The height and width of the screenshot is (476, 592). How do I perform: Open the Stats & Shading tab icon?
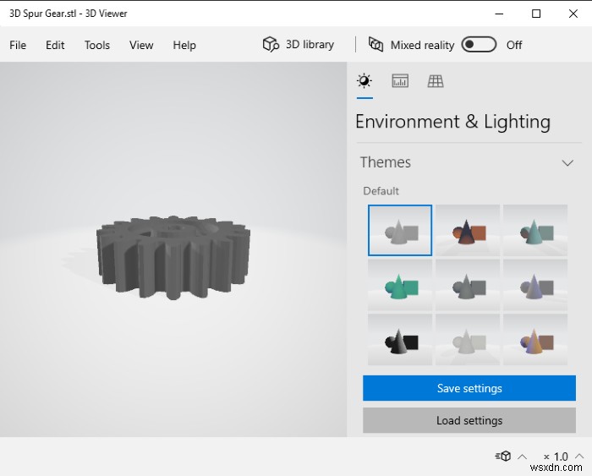[x=400, y=81]
